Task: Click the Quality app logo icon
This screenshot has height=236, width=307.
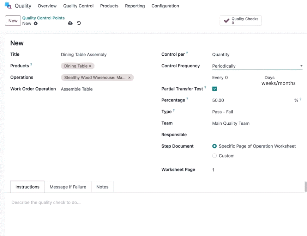Action: click(x=8, y=6)
